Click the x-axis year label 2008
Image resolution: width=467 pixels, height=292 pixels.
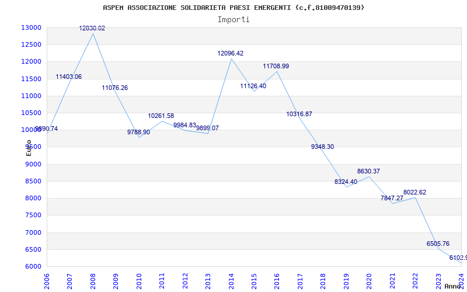(x=93, y=281)
